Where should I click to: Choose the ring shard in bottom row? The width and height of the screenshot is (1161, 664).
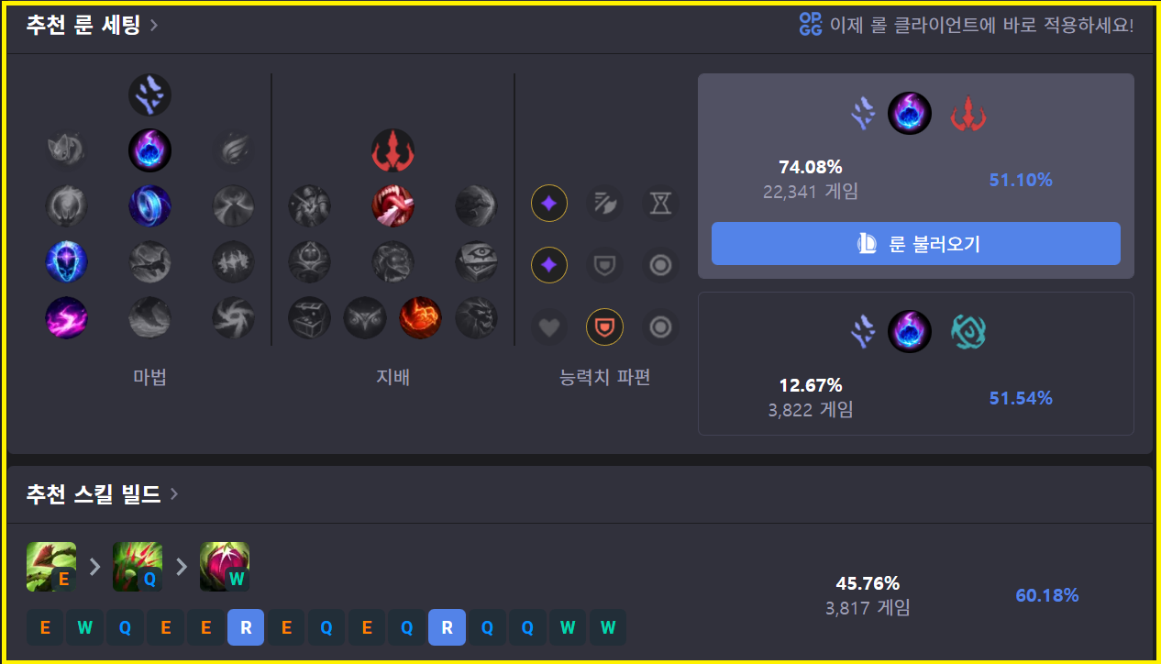click(x=660, y=327)
